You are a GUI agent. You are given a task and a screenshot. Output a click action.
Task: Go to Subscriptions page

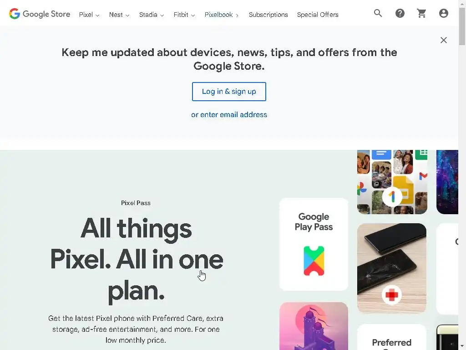point(268,15)
